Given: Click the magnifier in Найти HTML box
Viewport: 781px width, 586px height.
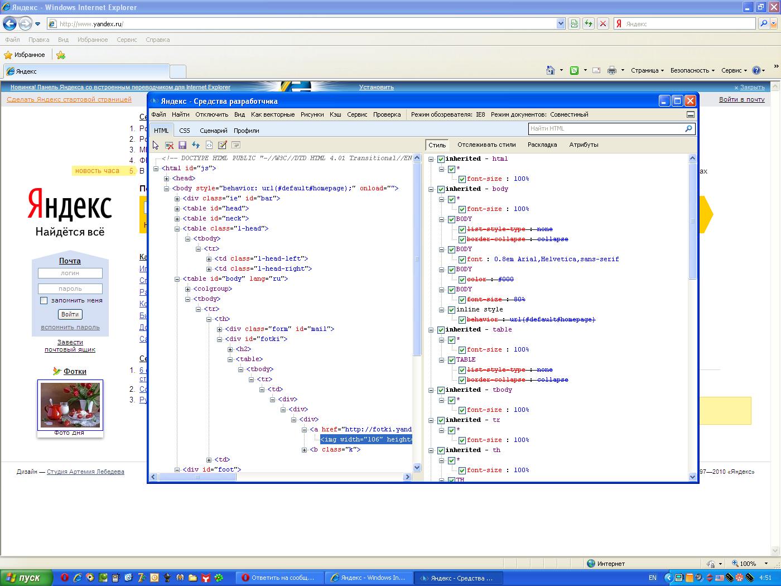Looking at the screenshot, I should (688, 128).
